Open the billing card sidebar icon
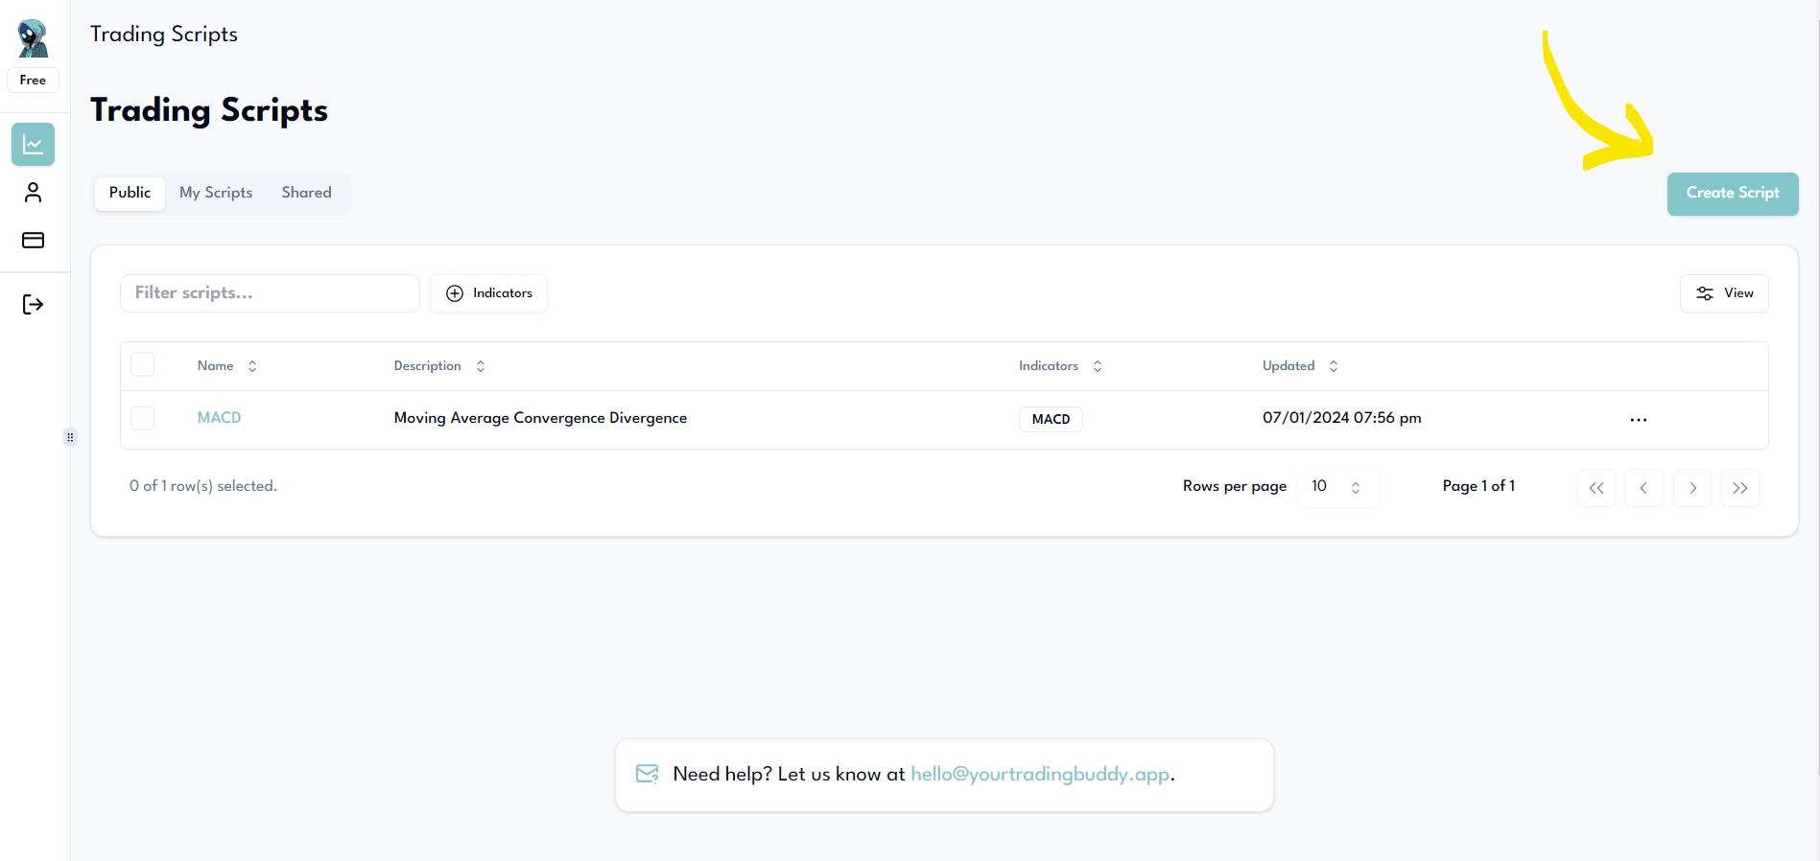 [33, 240]
